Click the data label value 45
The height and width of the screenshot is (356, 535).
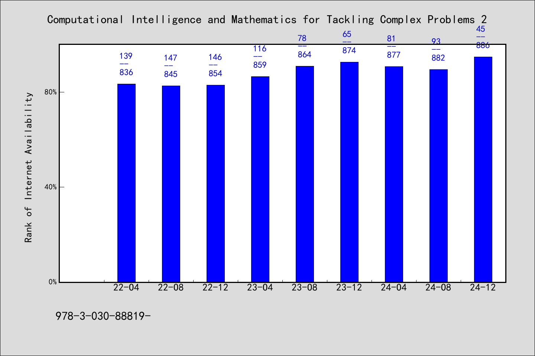click(x=480, y=29)
